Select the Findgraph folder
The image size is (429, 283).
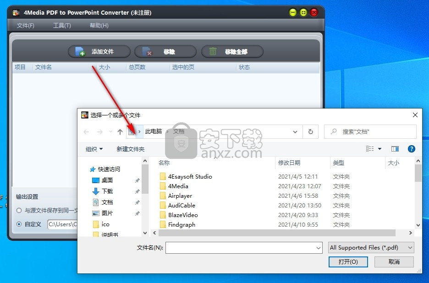click(x=181, y=224)
